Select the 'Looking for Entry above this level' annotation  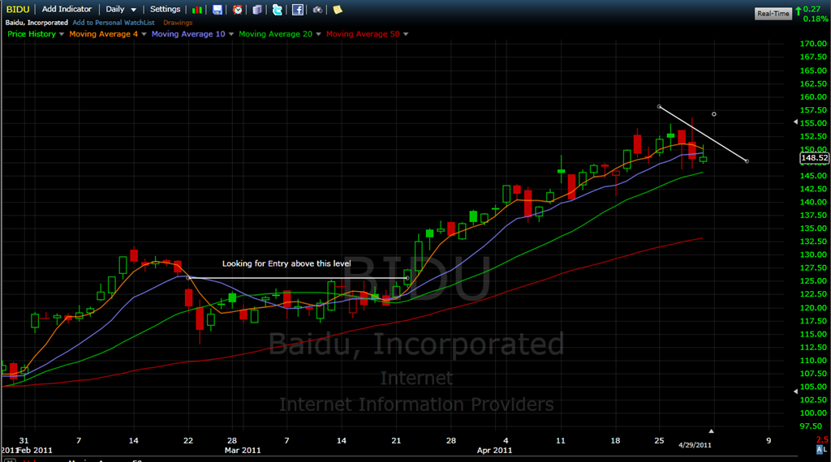click(x=286, y=263)
